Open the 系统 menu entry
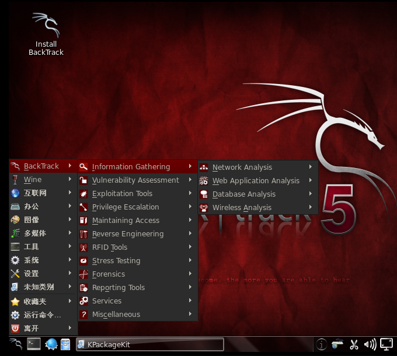Image resolution: width=397 pixels, height=356 pixels. tap(43, 260)
